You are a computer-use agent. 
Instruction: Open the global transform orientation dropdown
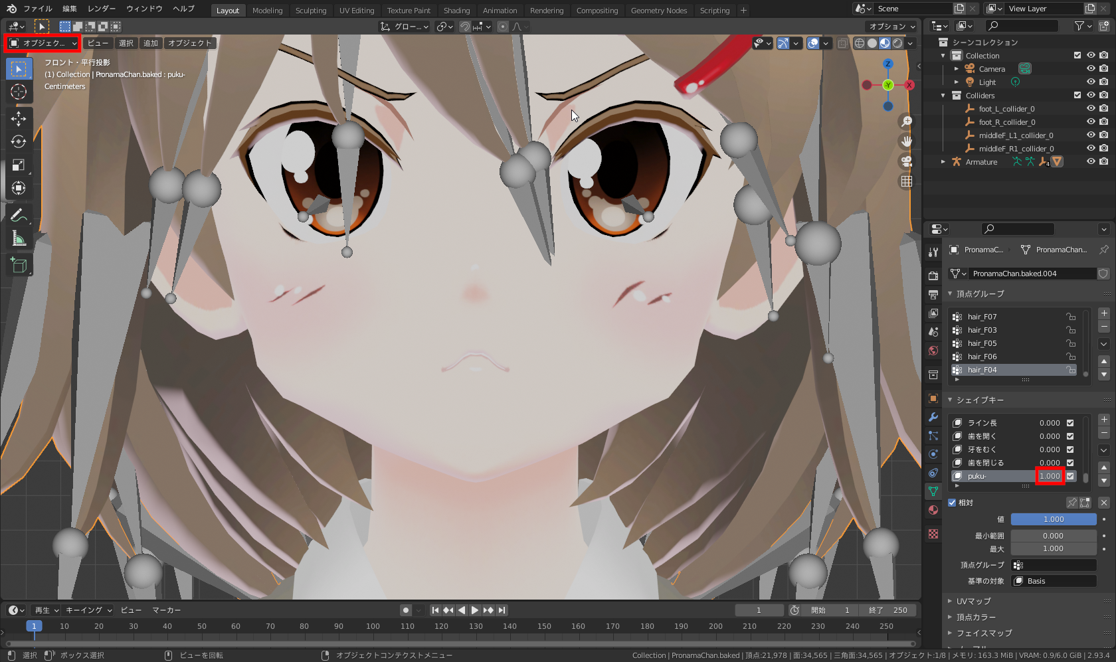pyautogui.click(x=405, y=27)
